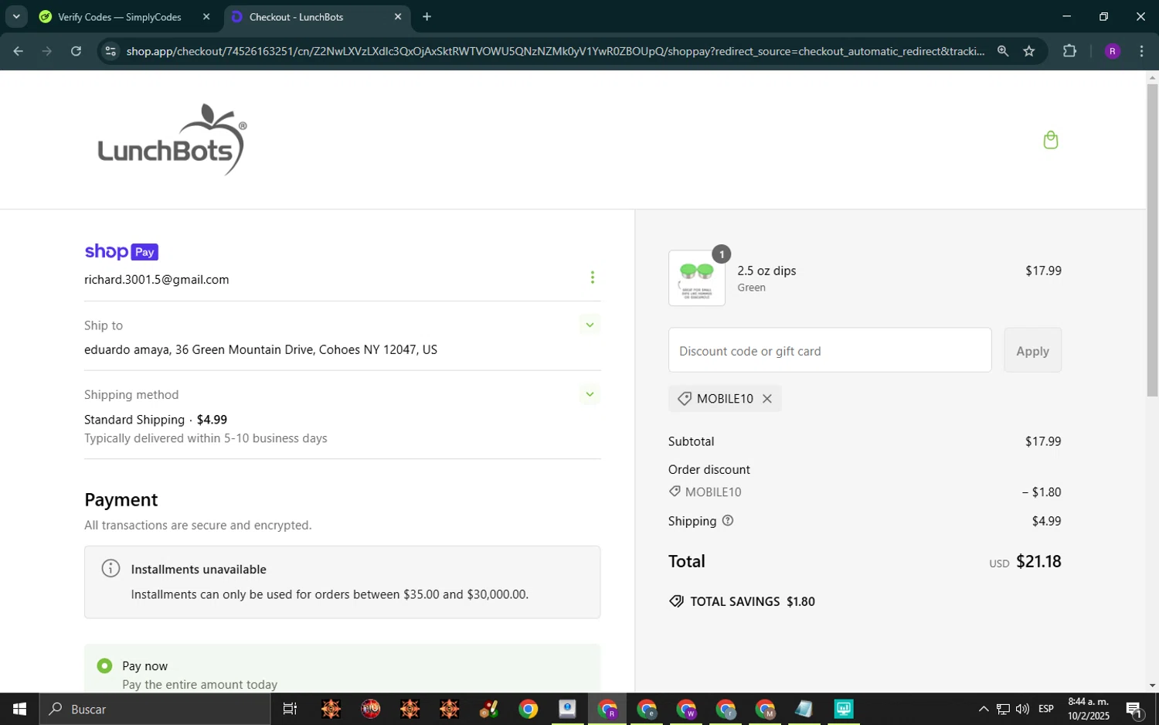Open the volume control icon

[x=1022, y=709]
